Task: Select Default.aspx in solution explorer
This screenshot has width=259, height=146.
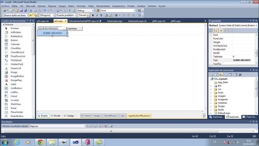Action: [x=224, y=113]
